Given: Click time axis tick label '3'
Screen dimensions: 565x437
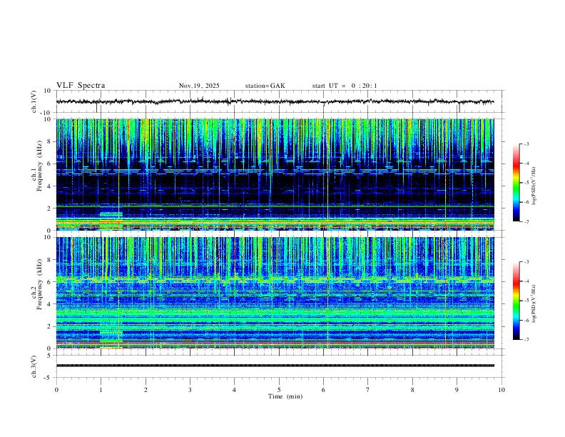Looking at the screenshot, I should [x=190, y=390].
